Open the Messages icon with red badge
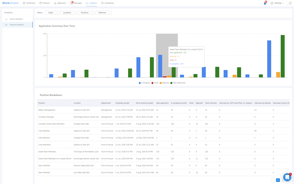The width and height of the screenshot is (294, 184). coord(72,3)
